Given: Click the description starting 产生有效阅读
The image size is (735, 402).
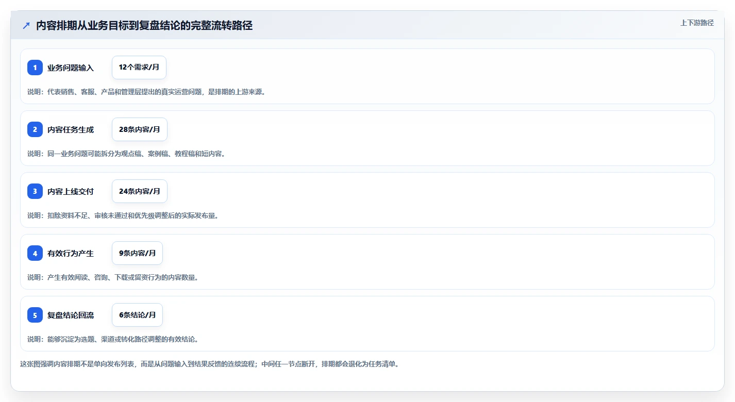Looking at the screenshot, I should click(113, 277).
